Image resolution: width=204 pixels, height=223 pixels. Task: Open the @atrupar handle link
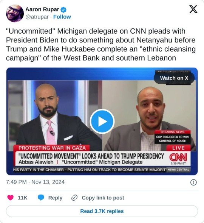coord(37,17)
